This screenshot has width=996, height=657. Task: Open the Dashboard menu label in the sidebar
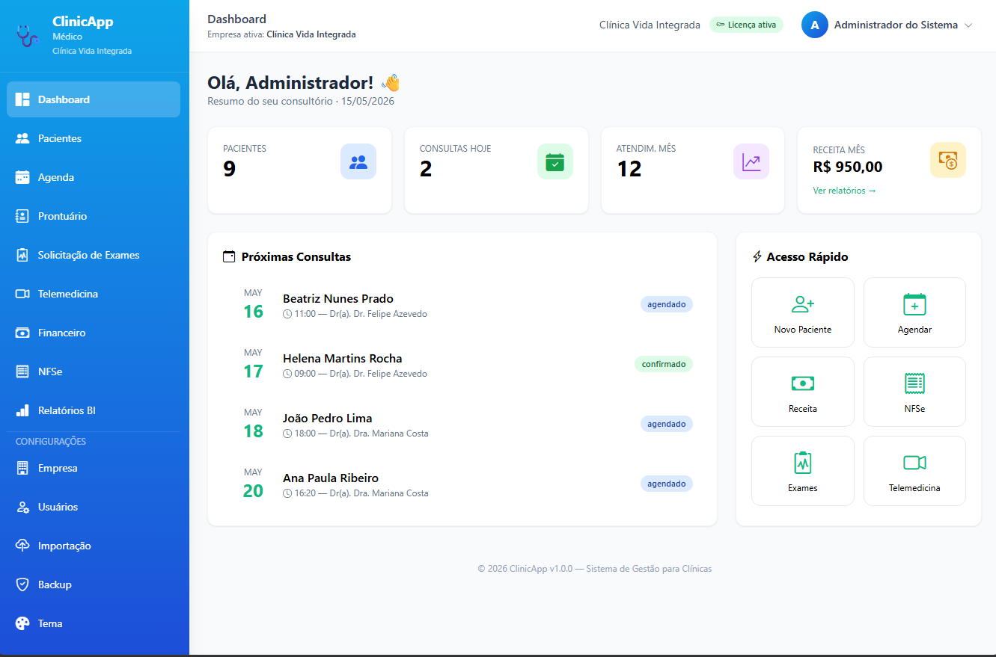coord(64,99)
